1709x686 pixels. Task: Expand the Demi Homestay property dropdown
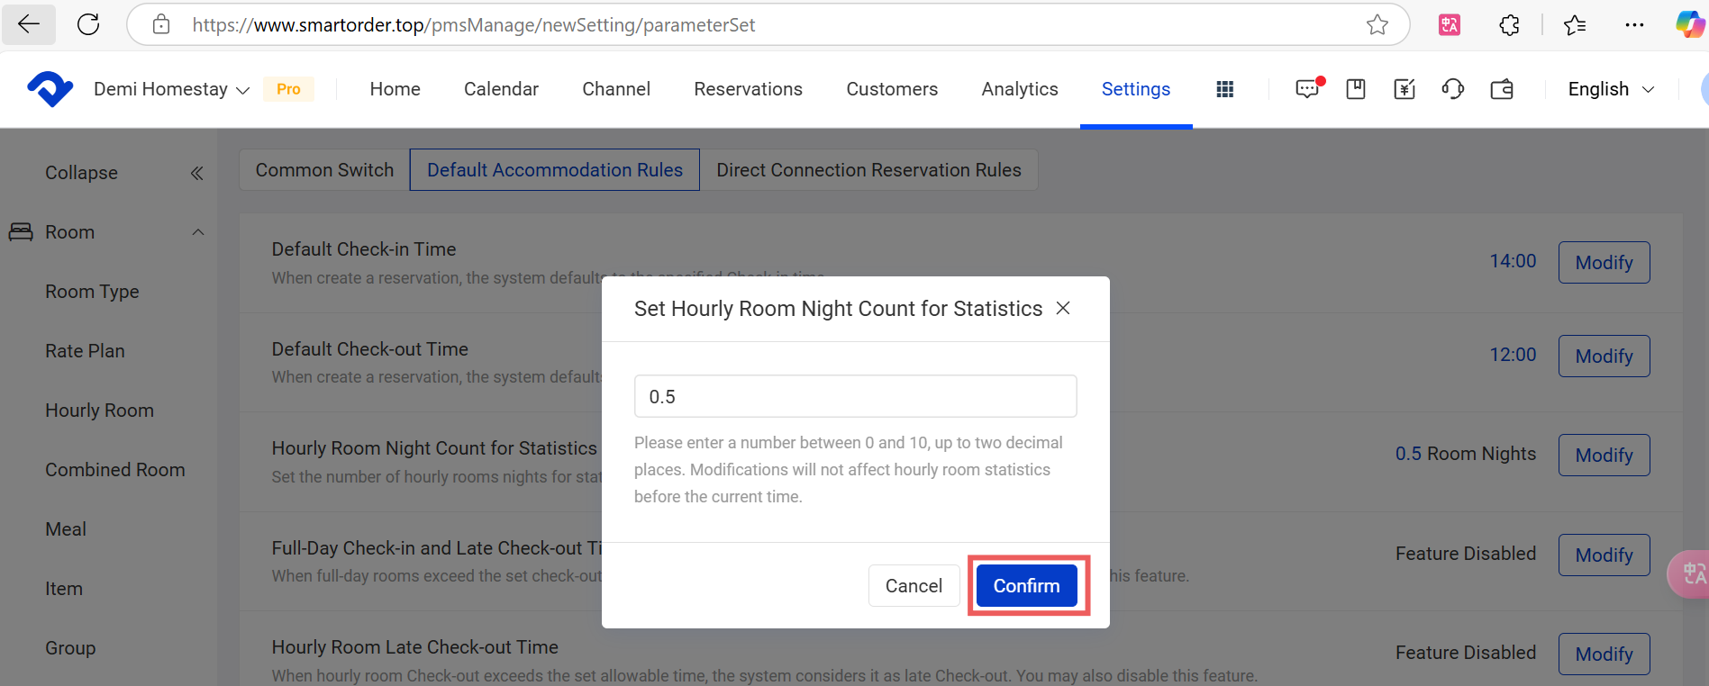point(171,89)
